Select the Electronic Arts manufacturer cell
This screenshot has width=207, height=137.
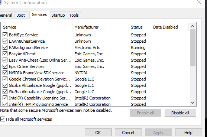pyautogui.click(x=87, y=48)
